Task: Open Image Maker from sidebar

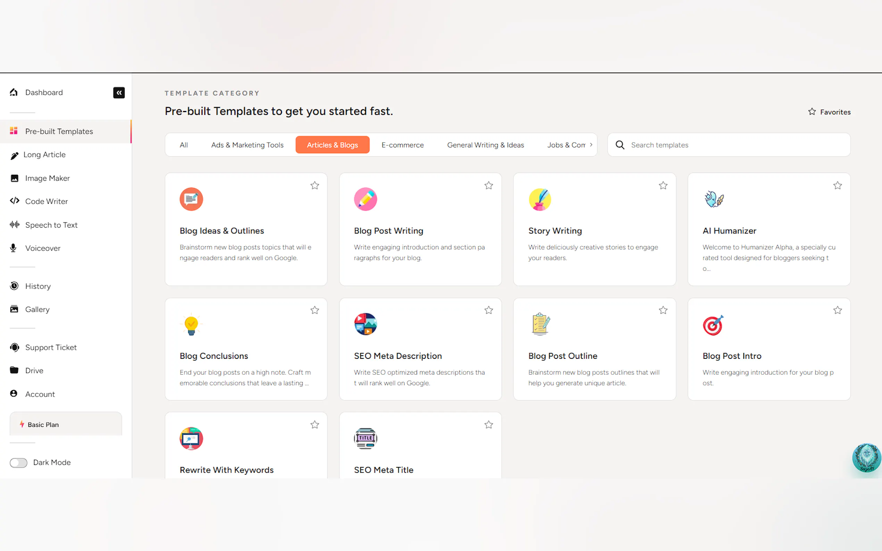Action: pyautogui.click(x=47, y=178)
